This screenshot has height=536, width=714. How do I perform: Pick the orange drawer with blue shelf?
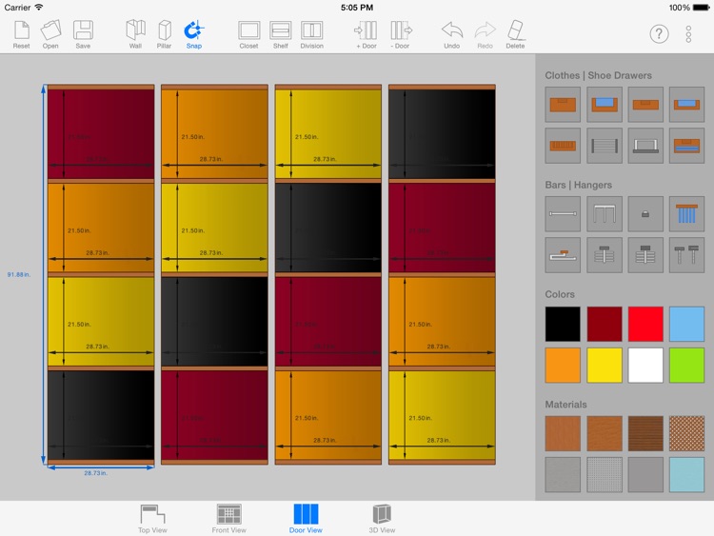tap(686, 146)
